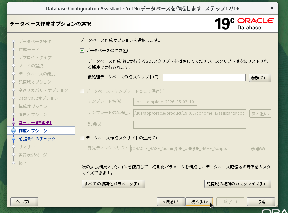Screen dimensions: 288x213
Task: Click the 終了(F) finish button
Action: 230,202
